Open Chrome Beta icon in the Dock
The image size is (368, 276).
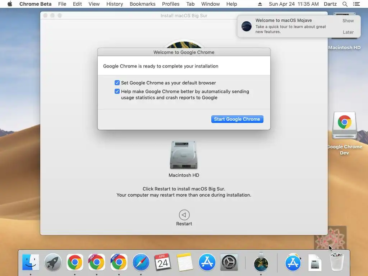click(119, 262)
